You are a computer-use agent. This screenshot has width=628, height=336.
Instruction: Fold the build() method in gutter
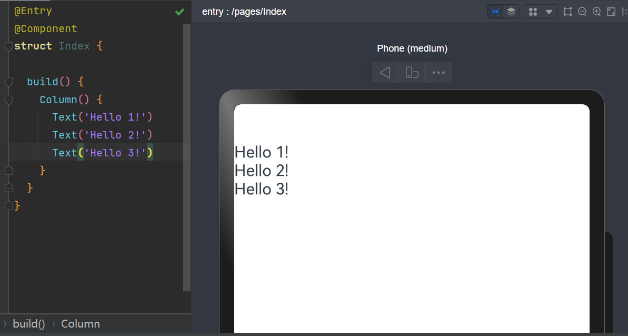coord(8,82)
